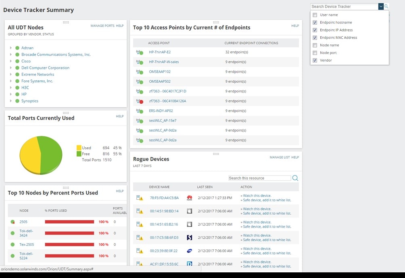Image resolution: width=405 pixels, height=278 pixels.
Task: Expand the Extreme Networks node group
Action: 10,74
